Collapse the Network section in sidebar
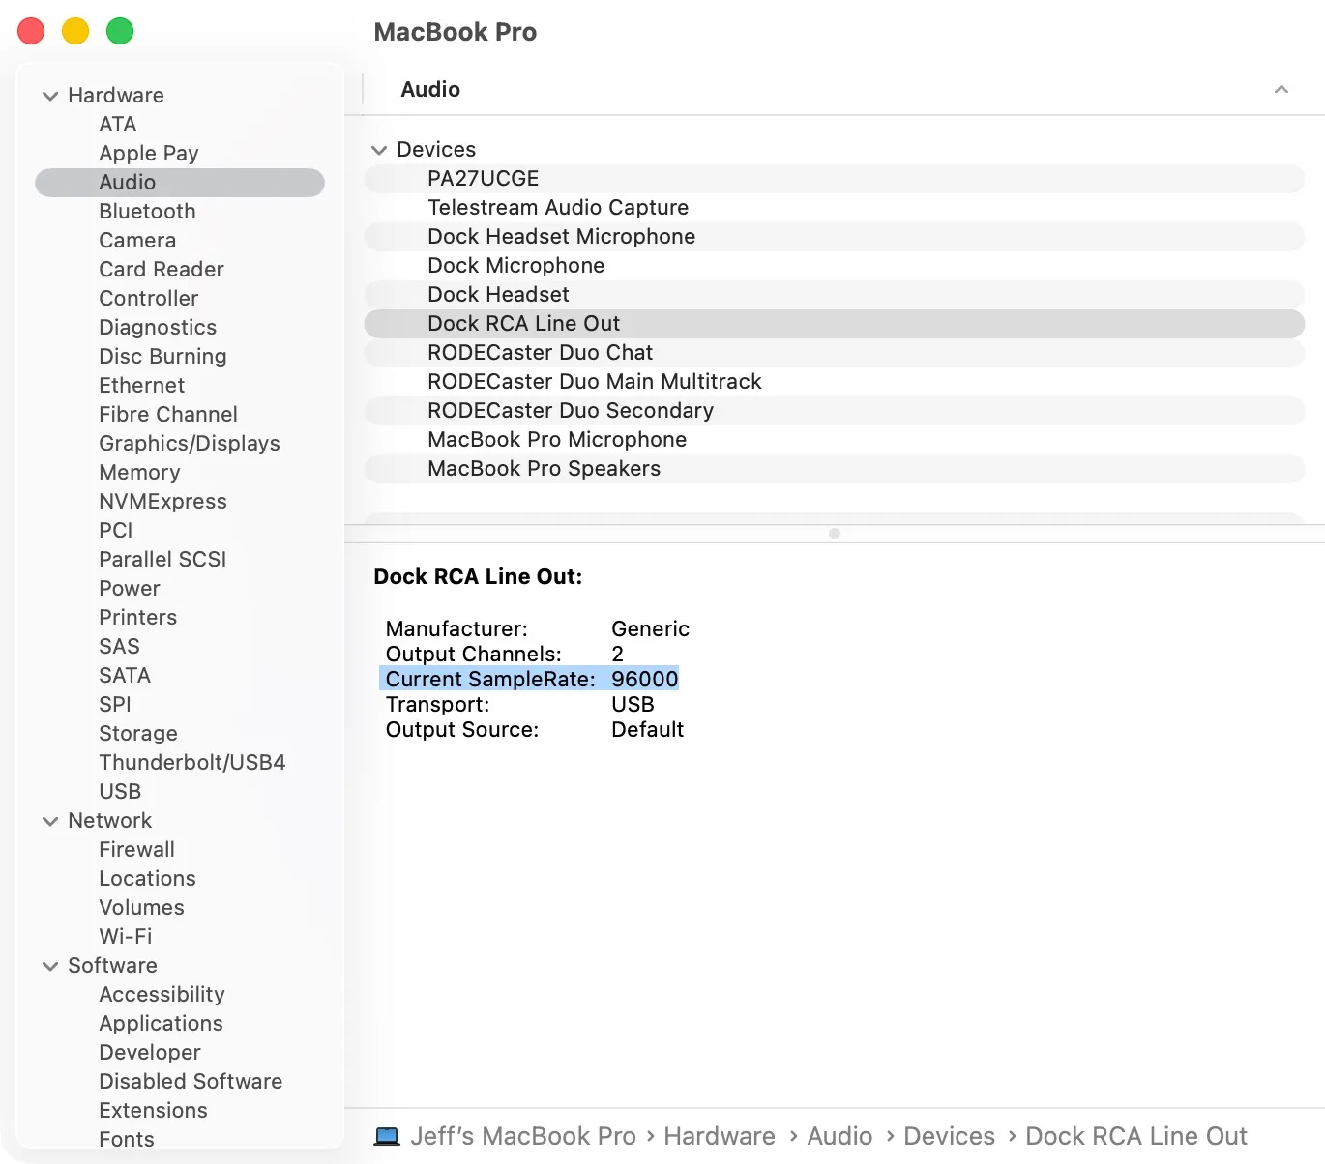 click(50, 821)
